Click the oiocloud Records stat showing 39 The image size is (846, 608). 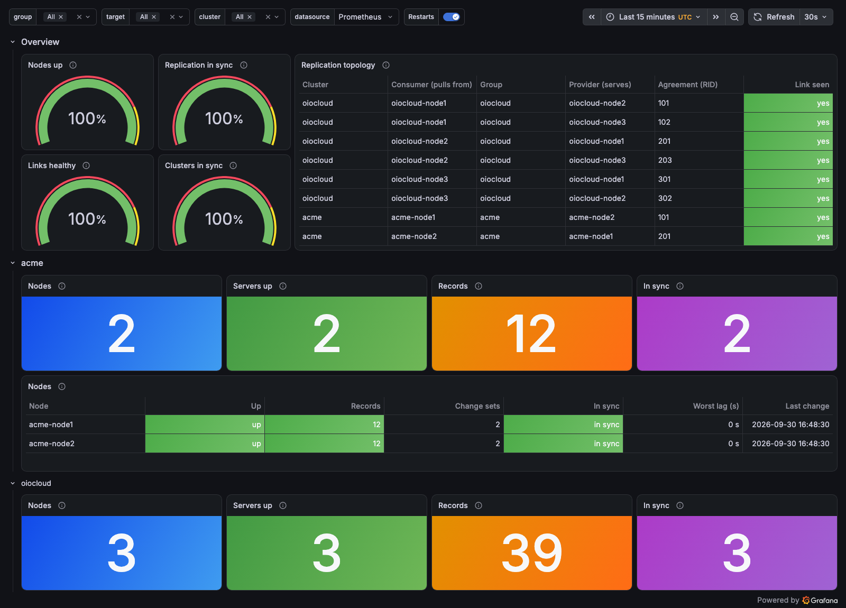click(x=531, y=553)
